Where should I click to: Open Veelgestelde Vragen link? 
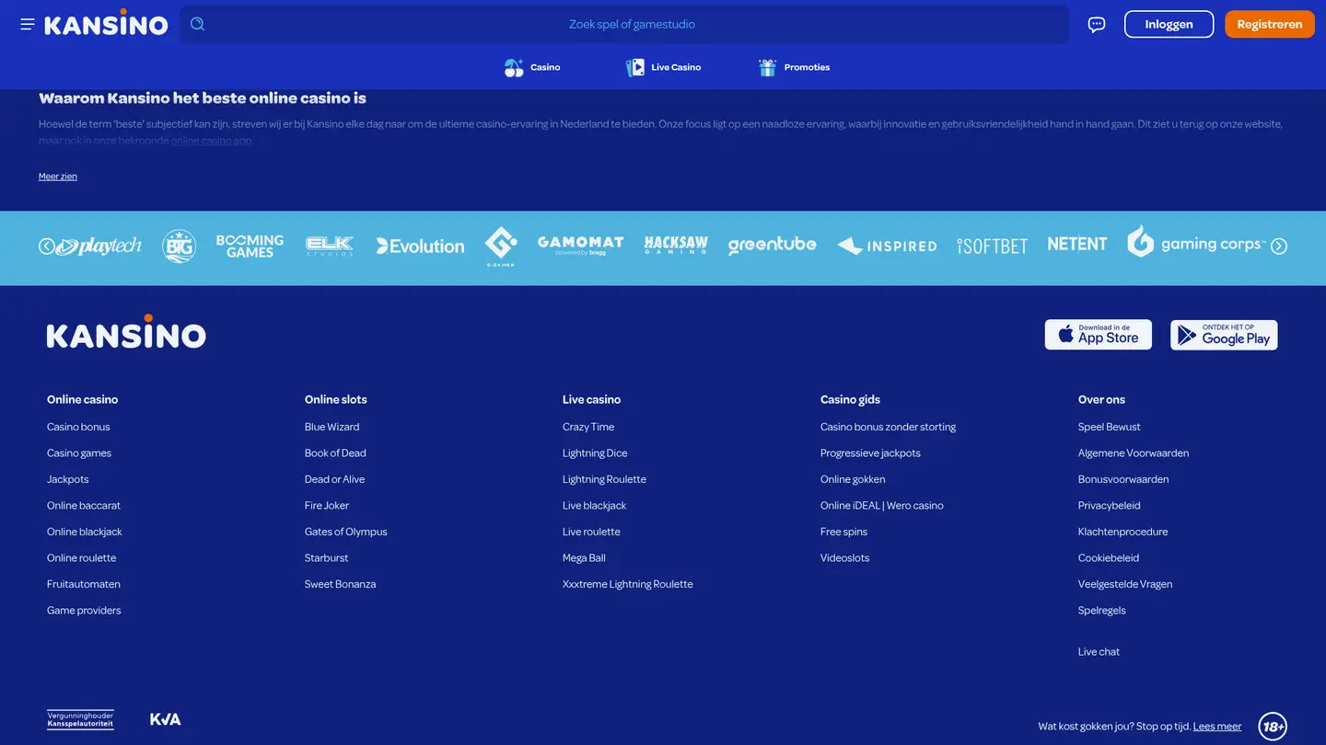[1125, 584]
